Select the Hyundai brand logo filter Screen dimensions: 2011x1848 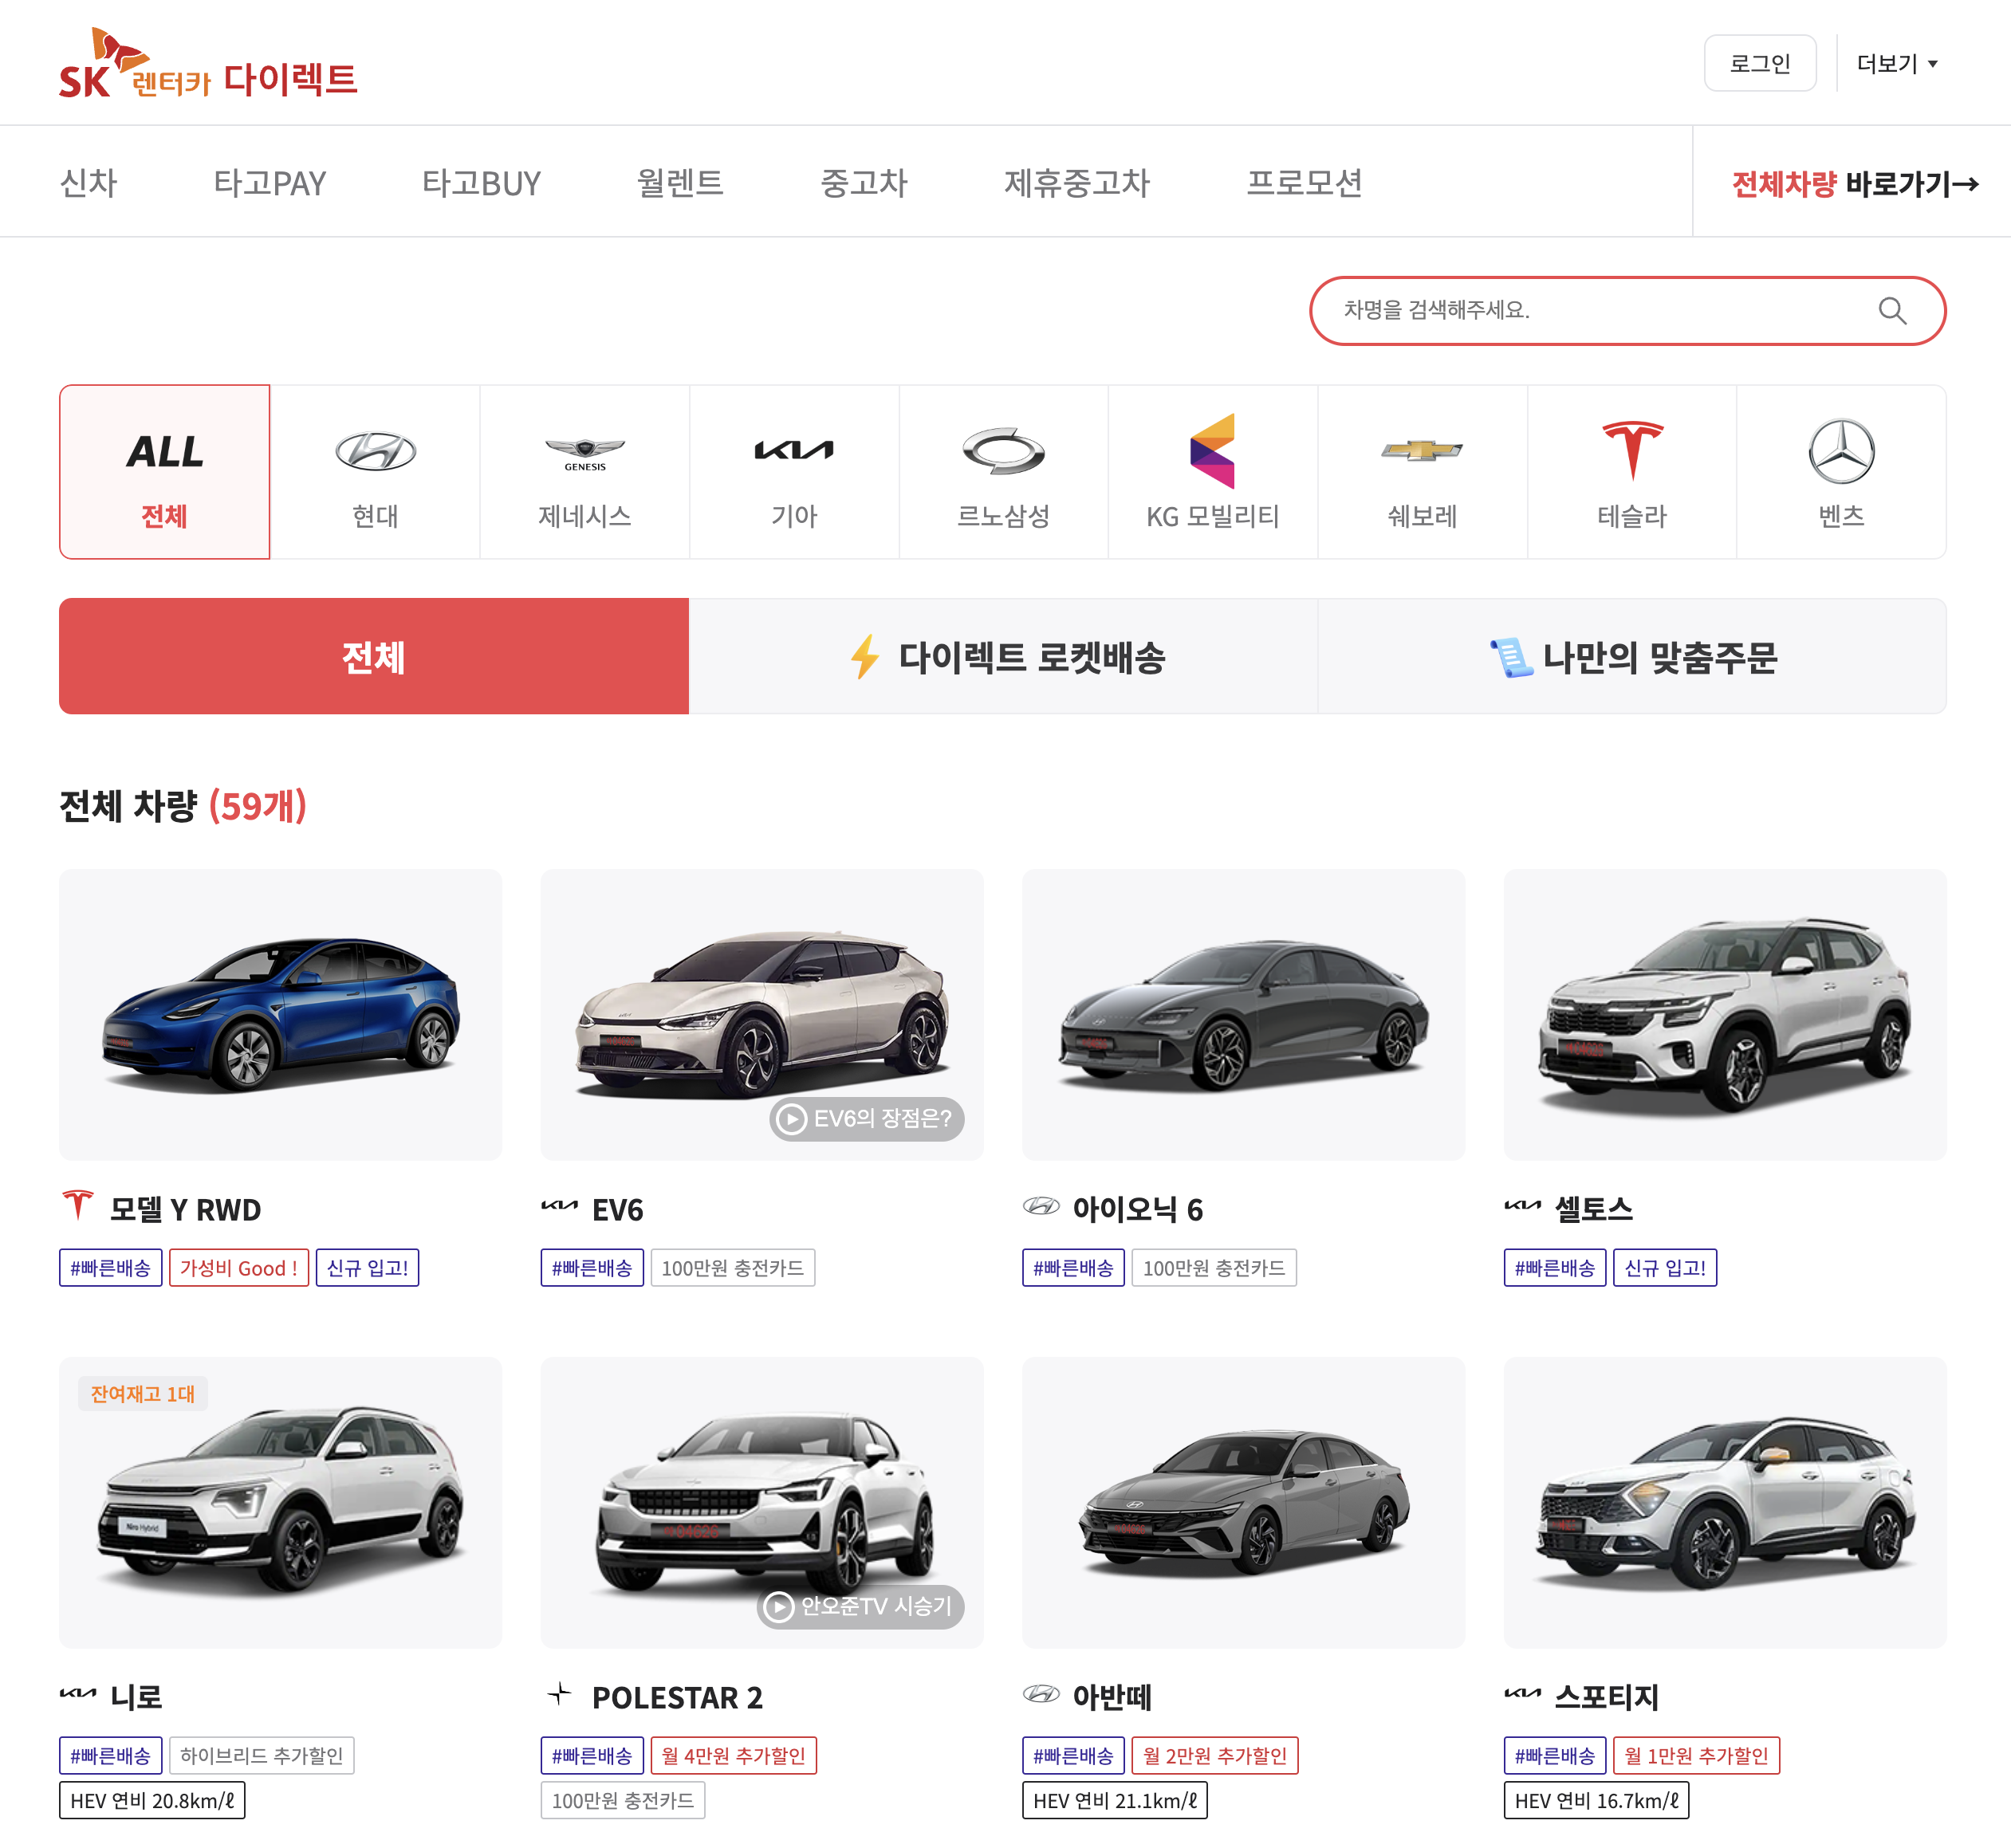pos(375,452)
